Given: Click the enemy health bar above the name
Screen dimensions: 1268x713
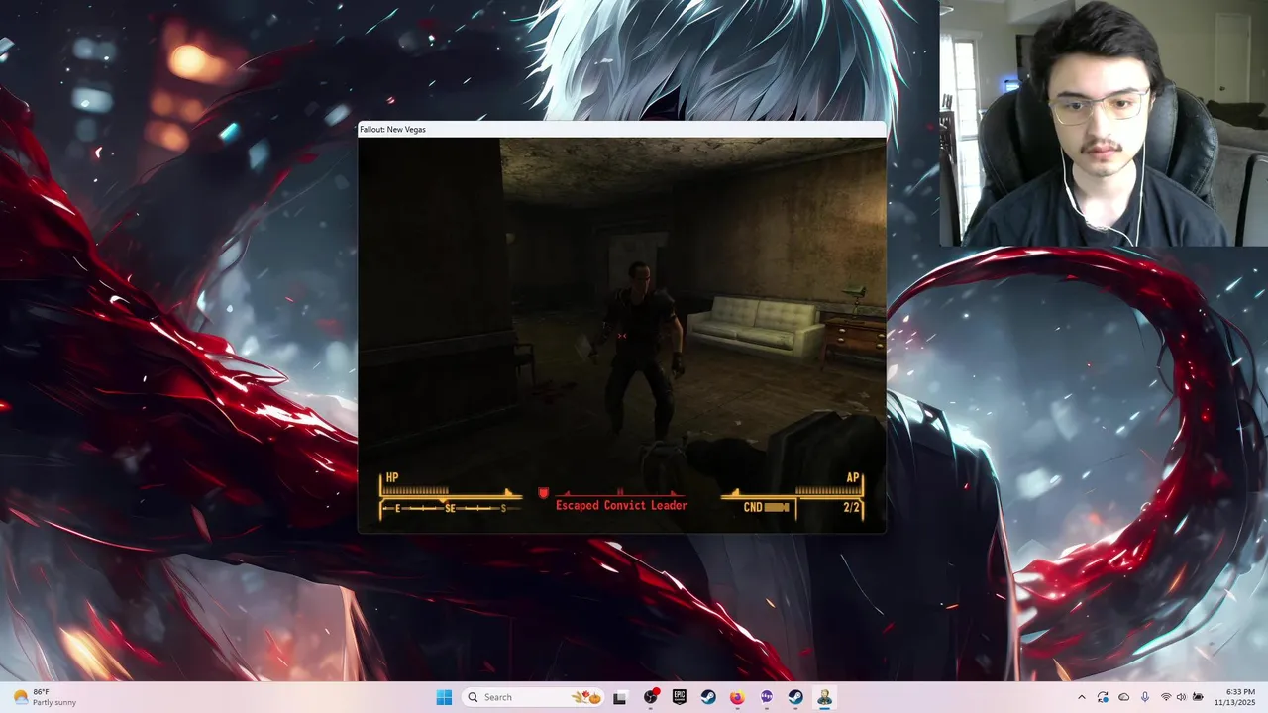Looking at the screenshot, I should [621, 492].
